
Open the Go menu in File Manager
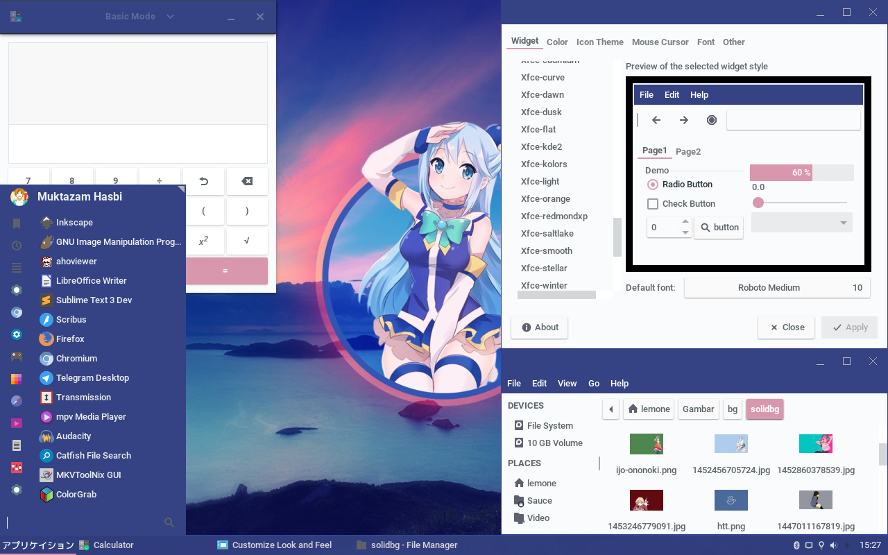594,384
